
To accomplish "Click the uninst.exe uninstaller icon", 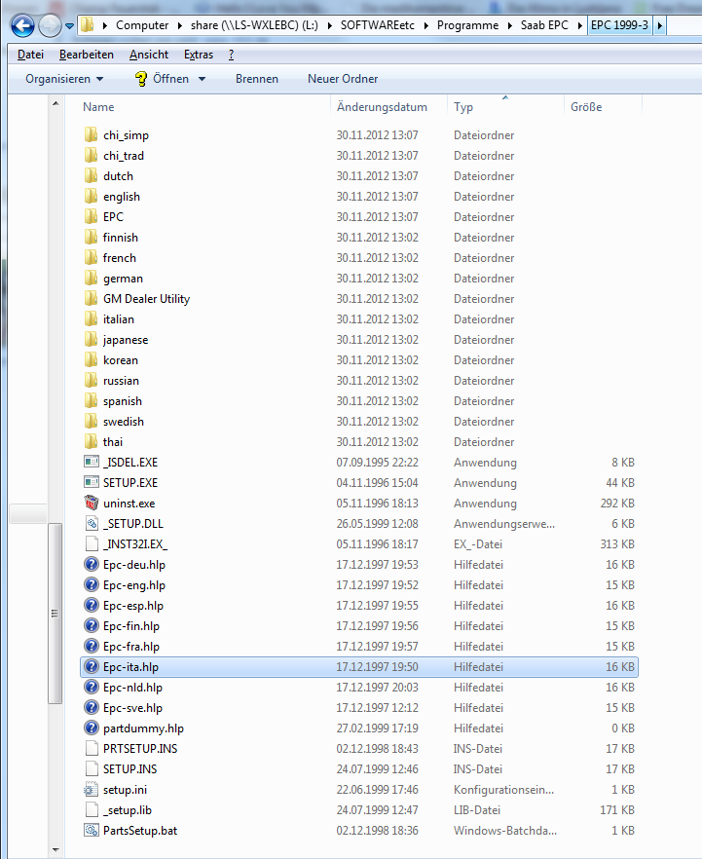I will click(91, 503).
